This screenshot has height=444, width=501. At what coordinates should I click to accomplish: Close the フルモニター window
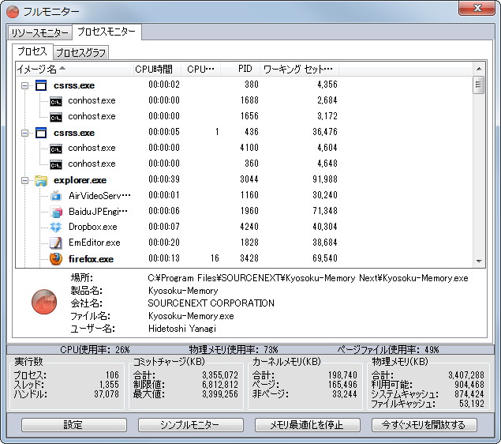pyautogui.click(x=477, y=9)
